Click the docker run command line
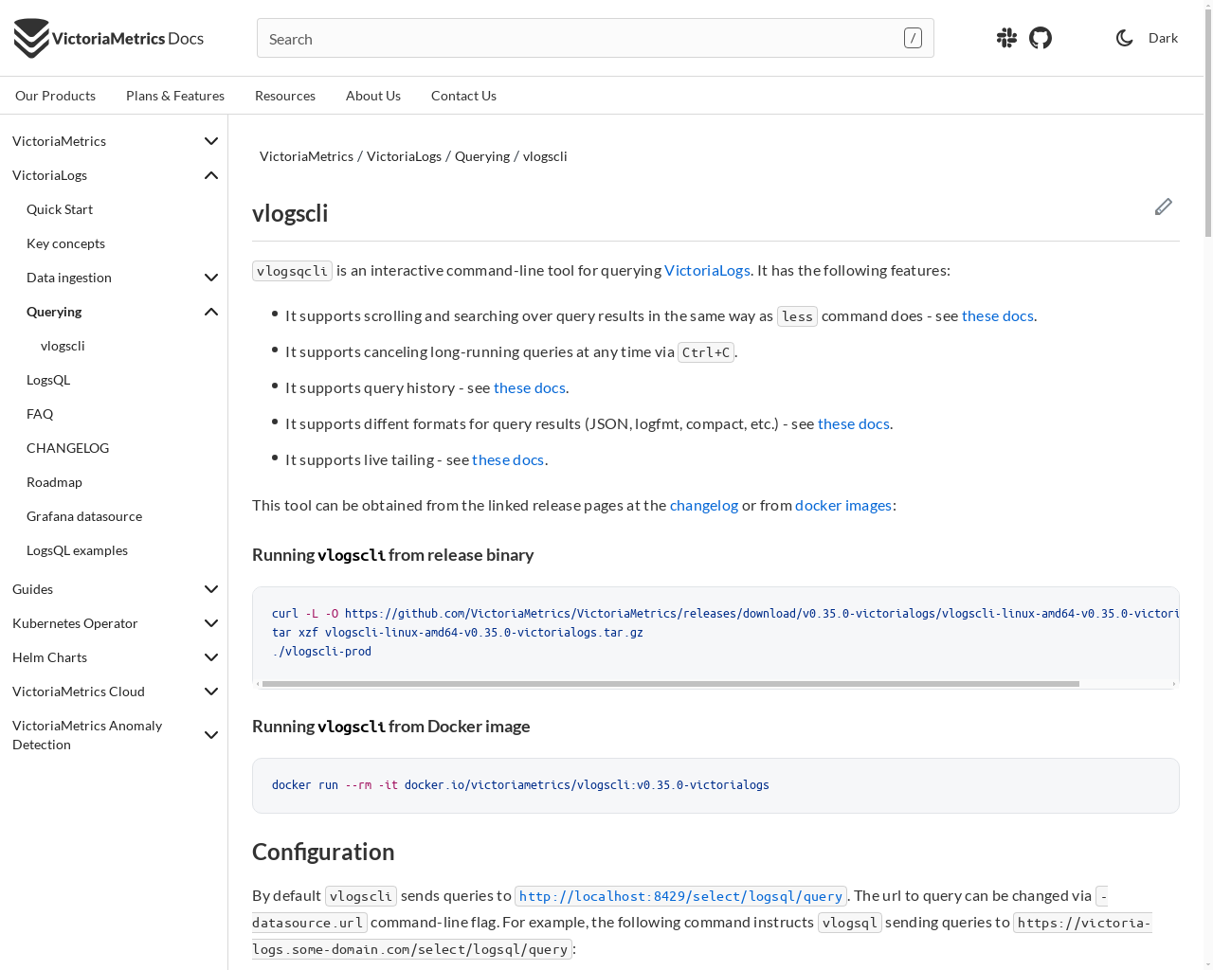 (520, 784)
